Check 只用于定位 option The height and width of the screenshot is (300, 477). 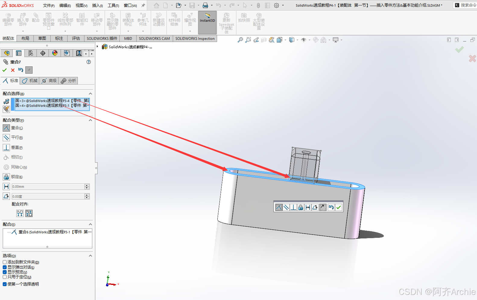[5, 277]
